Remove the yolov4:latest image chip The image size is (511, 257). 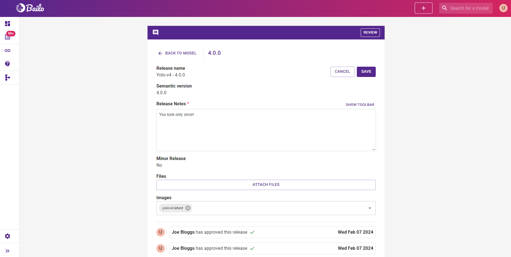188,208
